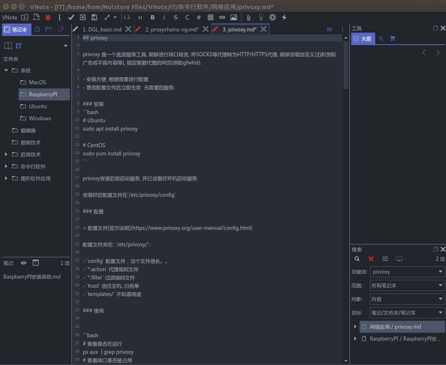Switch to the 笔记本 notebook tab
The image size is (446, 365).
(x=16, y=30)
